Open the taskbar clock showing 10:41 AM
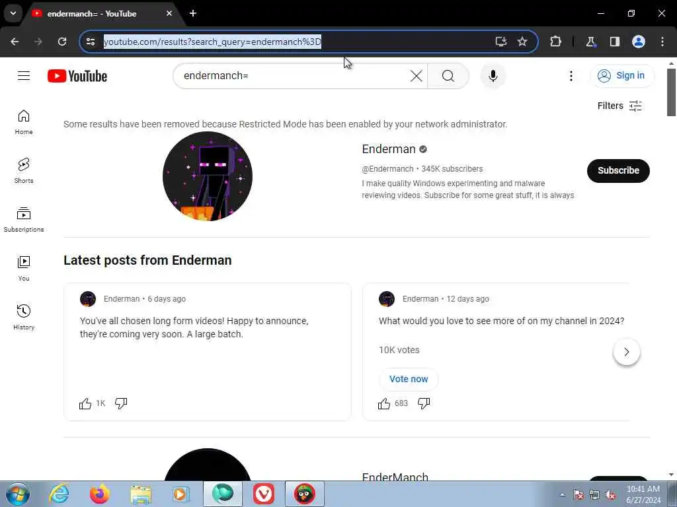This screenshot has height=507, width=677. pyautogui.click(x=643, y=494)
